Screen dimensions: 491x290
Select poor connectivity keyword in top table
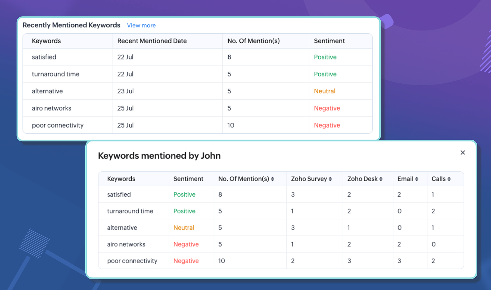click(x=58, y=125)
